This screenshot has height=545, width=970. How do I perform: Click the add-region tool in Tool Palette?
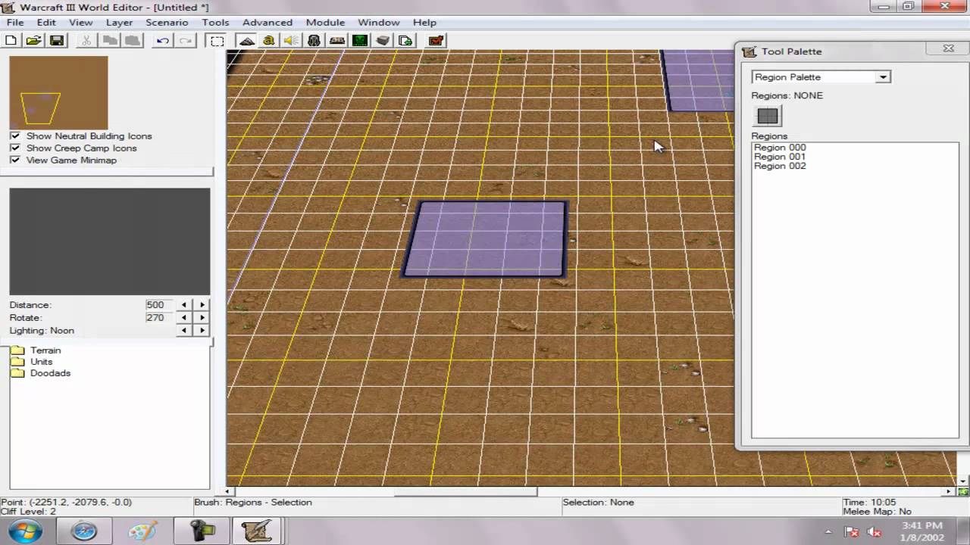click(x=768, y=116)
